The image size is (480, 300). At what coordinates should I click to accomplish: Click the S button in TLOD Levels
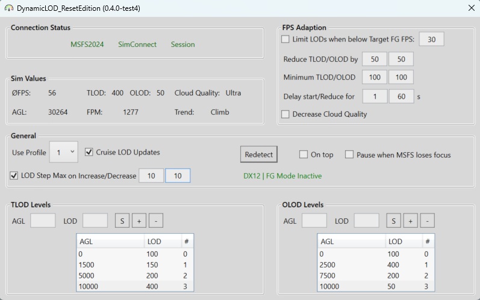point(122,221)
